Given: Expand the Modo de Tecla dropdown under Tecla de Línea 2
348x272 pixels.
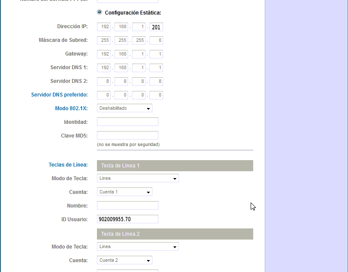Looking at the screenshot, I should (x=137, y=246).
